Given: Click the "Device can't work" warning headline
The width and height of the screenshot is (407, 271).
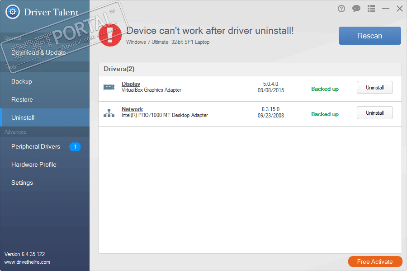Looking at the screenshot, I should (x=210, y=31).
